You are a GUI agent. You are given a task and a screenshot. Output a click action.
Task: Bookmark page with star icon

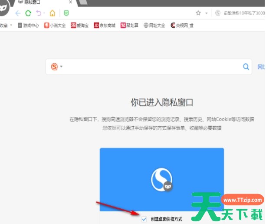pos(198,13)
